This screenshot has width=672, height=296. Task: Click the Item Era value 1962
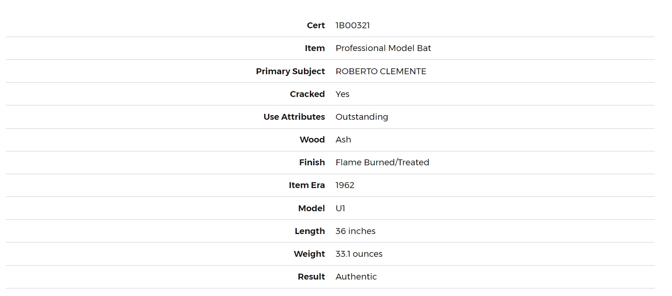[x=345, y=185]
